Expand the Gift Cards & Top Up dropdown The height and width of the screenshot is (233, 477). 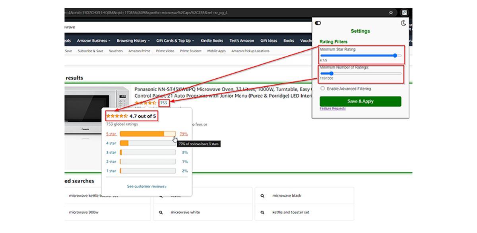click(175, 41)
